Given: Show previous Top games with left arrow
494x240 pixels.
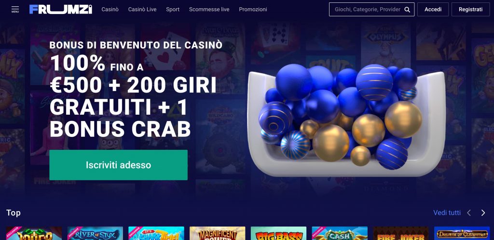Looking at the screenshot, I should pos(469,213).
